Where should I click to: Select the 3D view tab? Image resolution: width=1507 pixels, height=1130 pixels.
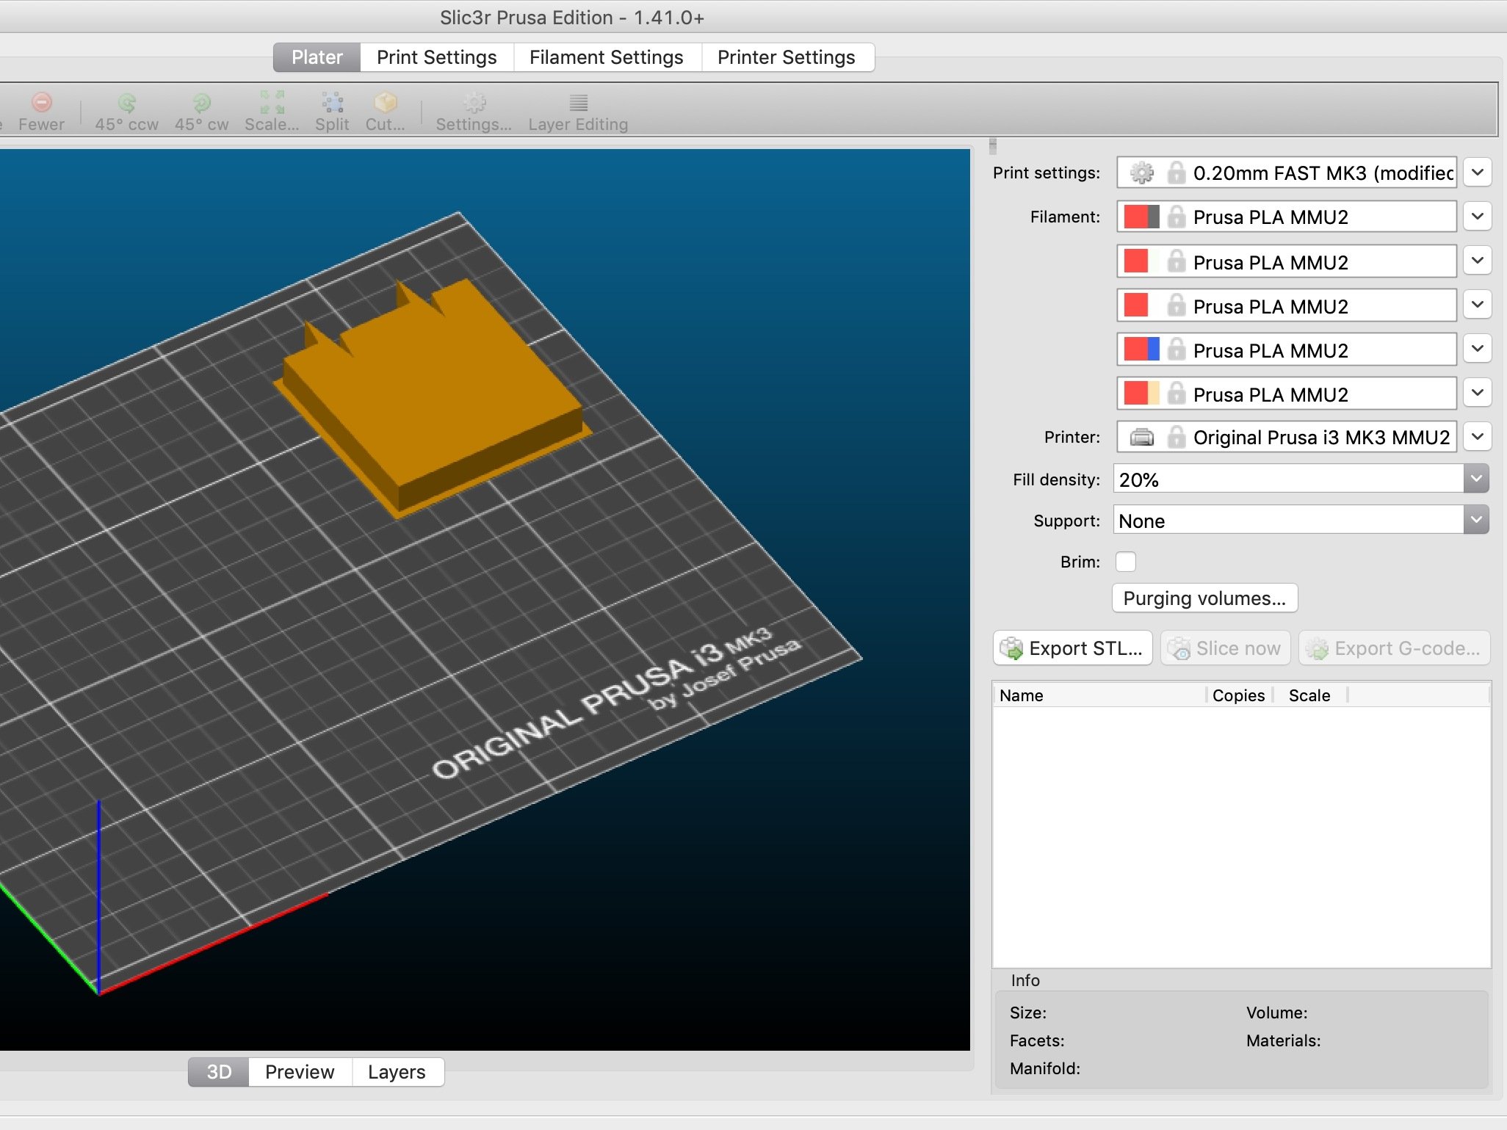pos(219,1072)
